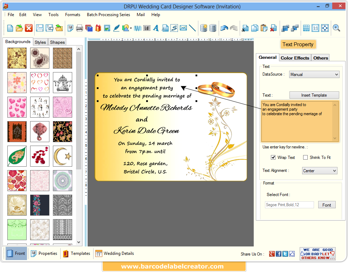Click the Save As icon
The width and height of the screenshot is (348, 272).
[x=49, y=28]
